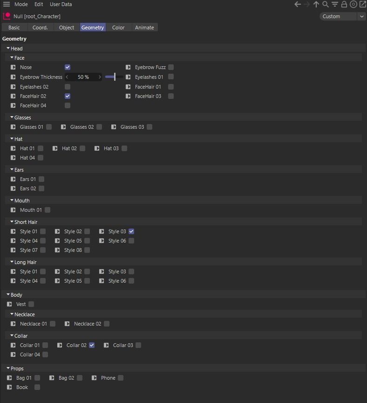This screenshot has height=403, width=367.
Task: Click keyframe icon beside Collar 04
Action: pos(13,354)
